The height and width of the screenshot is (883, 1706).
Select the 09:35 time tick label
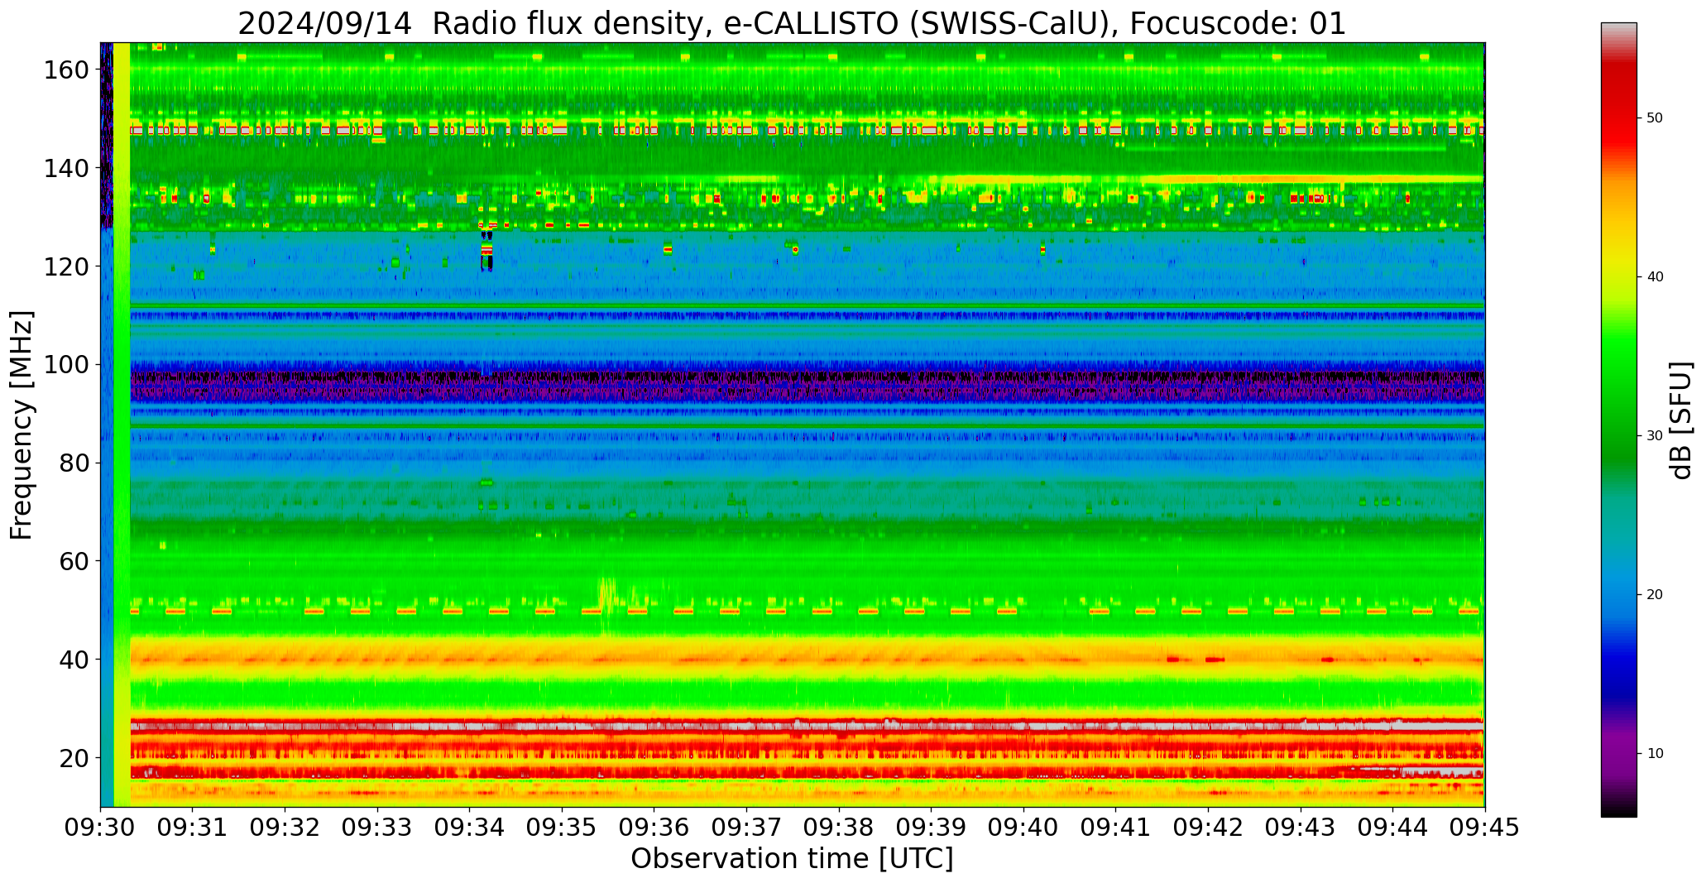point(562,828)
